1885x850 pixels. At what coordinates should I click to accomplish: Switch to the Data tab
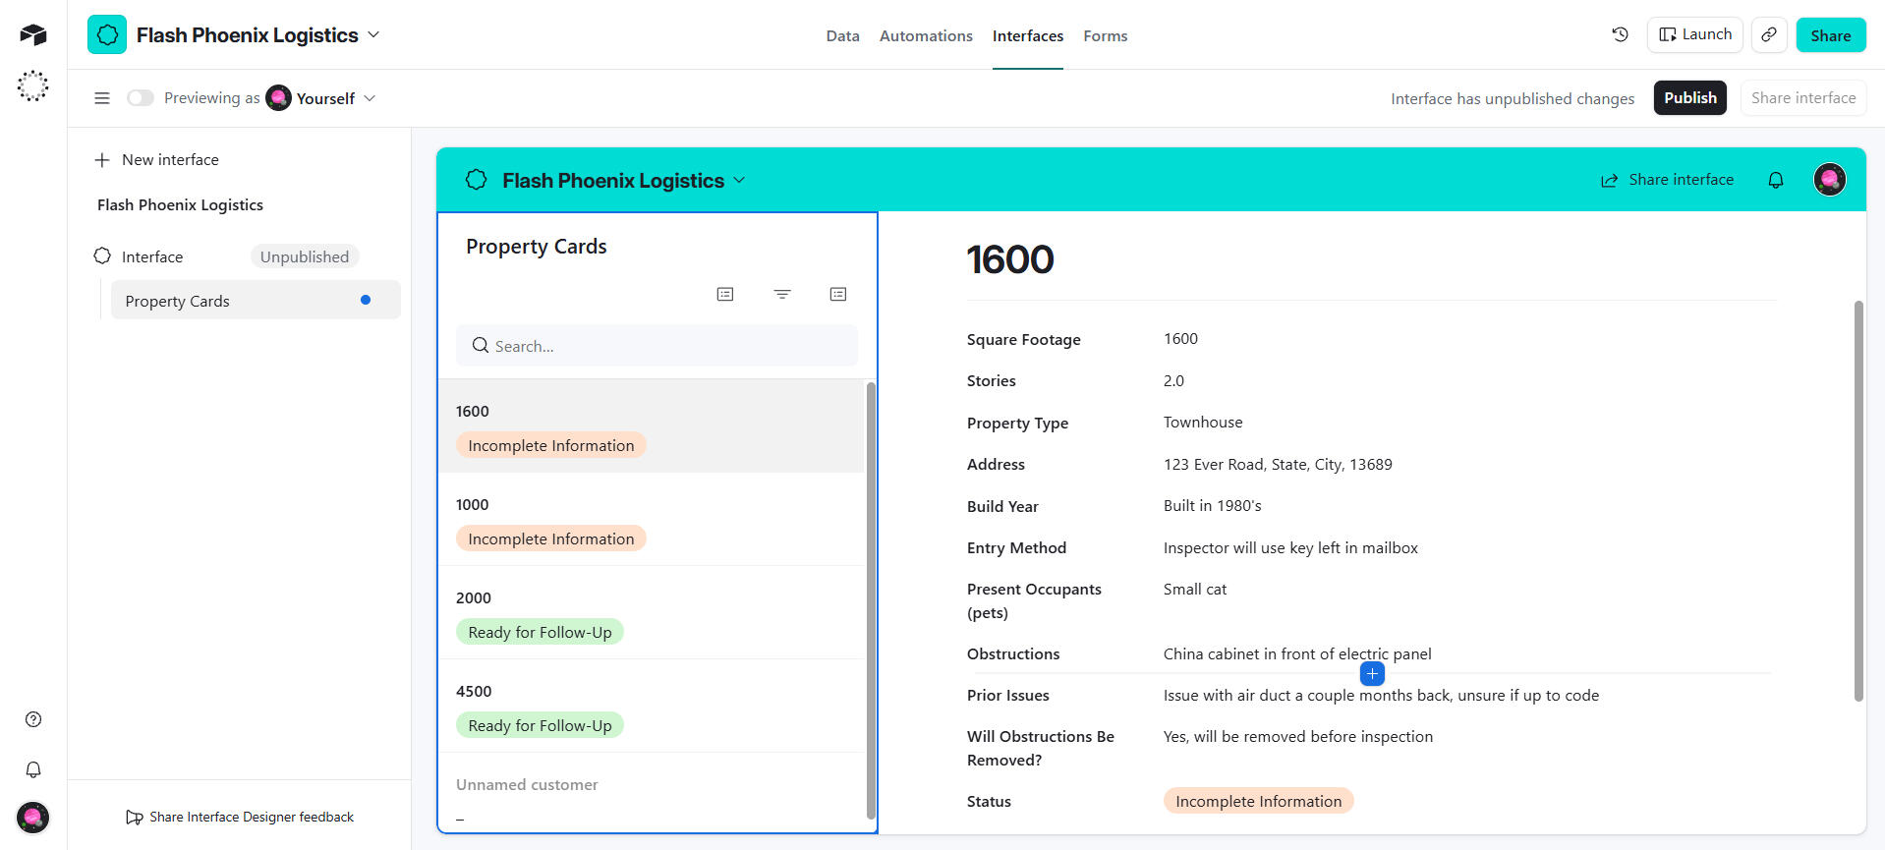pyautogui.click(x=842, y=36)
